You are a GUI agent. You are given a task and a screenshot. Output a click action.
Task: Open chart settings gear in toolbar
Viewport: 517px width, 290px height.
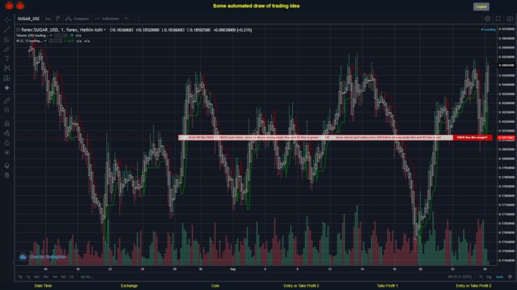[x=487, y=19]
